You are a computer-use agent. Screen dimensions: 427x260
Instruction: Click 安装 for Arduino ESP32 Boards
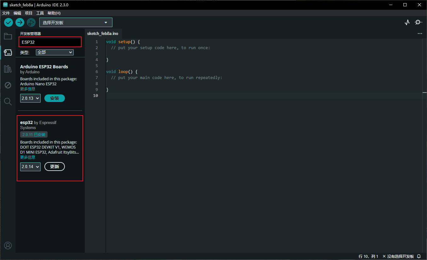tap(54, 98)
